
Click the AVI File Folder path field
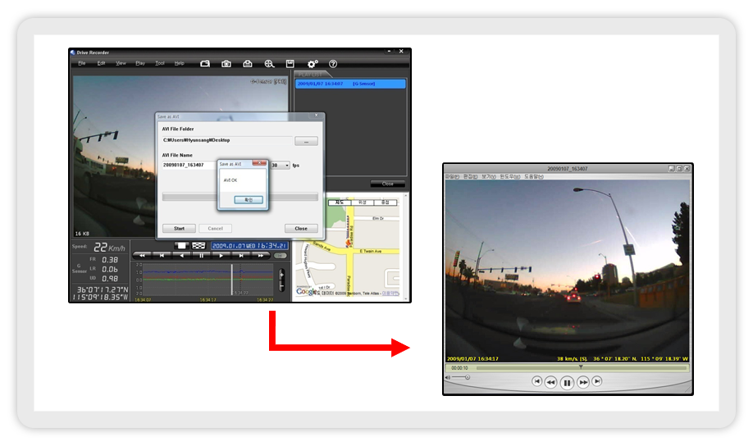pyautogui.click(x=227, y=140)
